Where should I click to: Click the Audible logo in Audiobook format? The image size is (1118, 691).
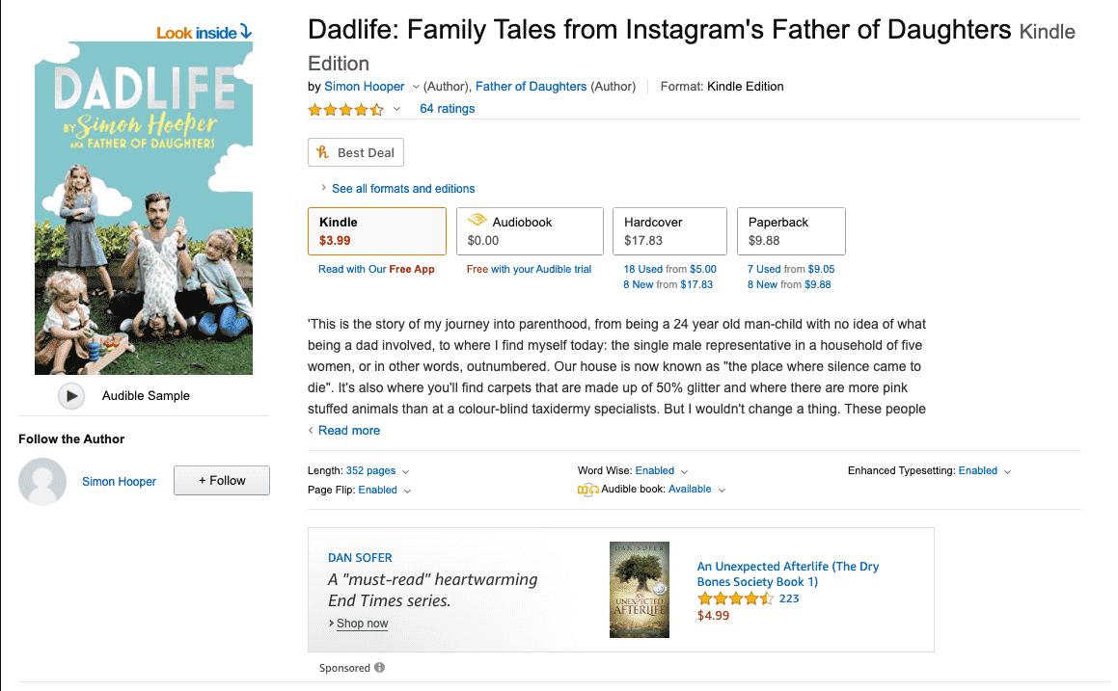[477, 222]
